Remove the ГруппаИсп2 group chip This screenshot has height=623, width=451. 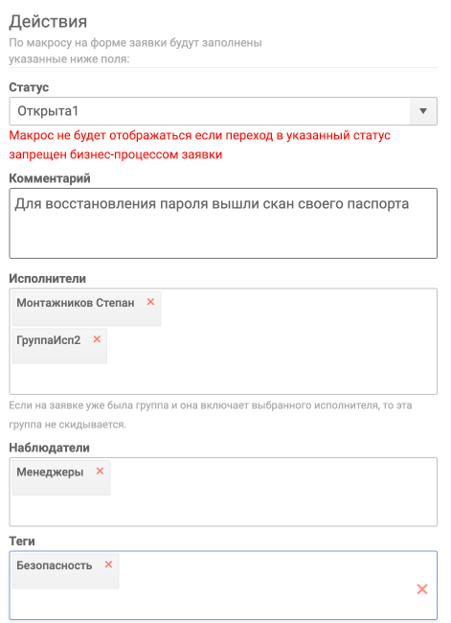coord(97,339)
